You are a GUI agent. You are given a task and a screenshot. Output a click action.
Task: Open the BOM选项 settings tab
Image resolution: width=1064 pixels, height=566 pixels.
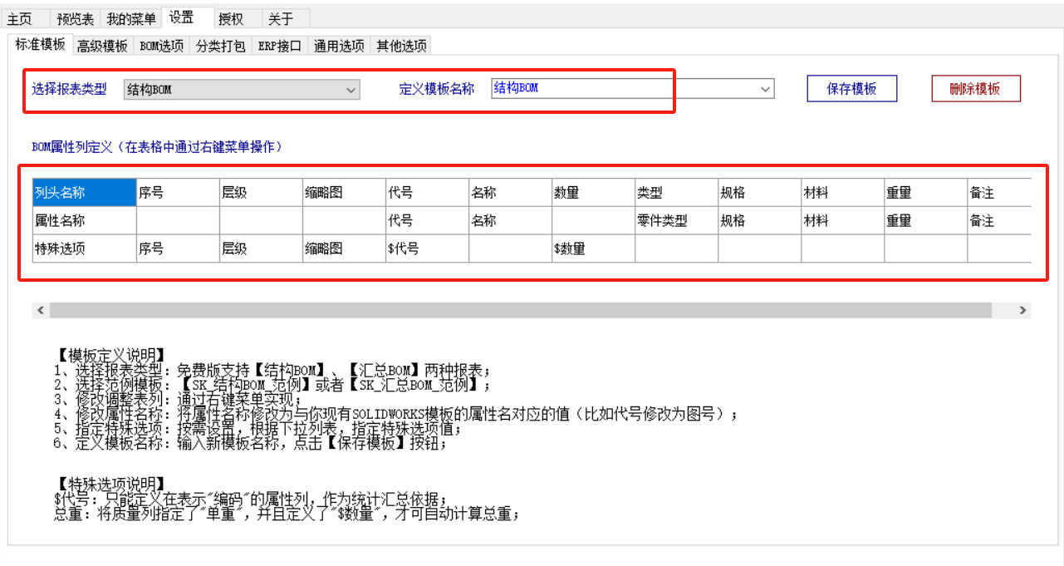pyautogui.click(x=160, y=46)
